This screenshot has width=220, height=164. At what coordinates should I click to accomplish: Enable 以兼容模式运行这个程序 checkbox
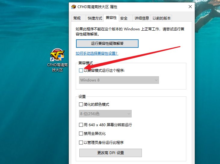point(81,70)
